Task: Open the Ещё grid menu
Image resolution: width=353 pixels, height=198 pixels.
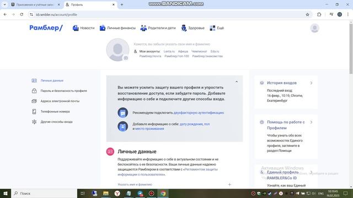Action: coord(217,28)
